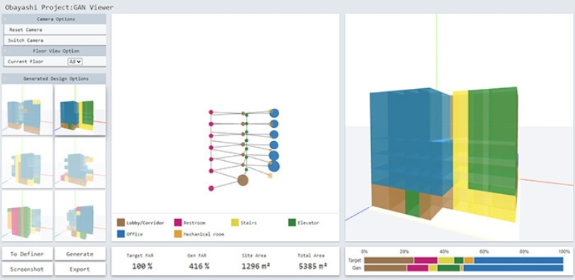Click the magenta Restroom legend swatch
The width and height of the screenshot is (575, 280).
[x=178, y=223]
